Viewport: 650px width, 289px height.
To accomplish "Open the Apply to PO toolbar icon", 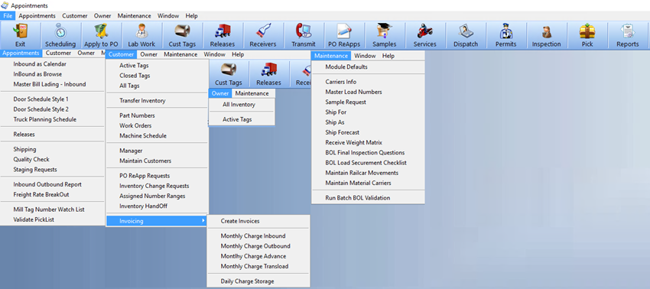I will coord(101,35).
